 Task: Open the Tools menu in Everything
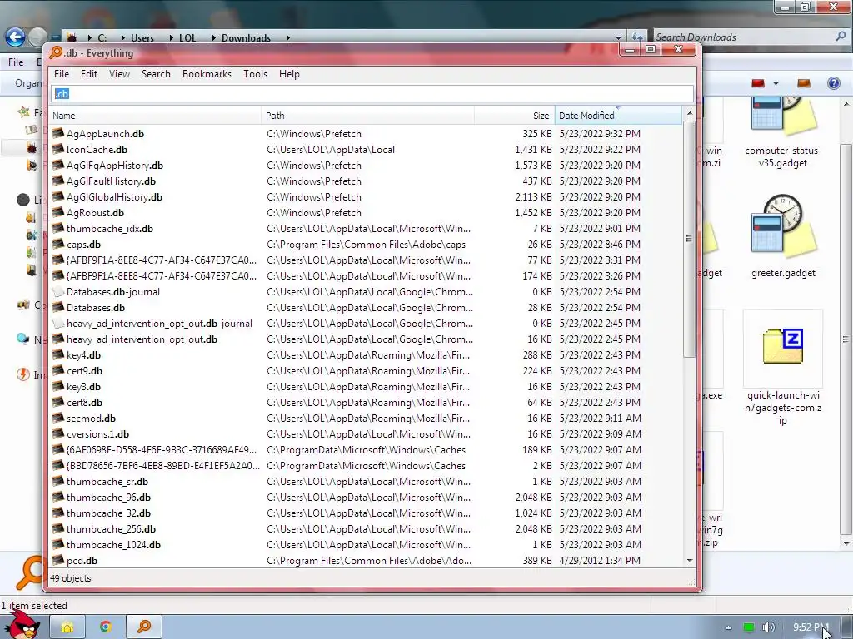(255, 74)
